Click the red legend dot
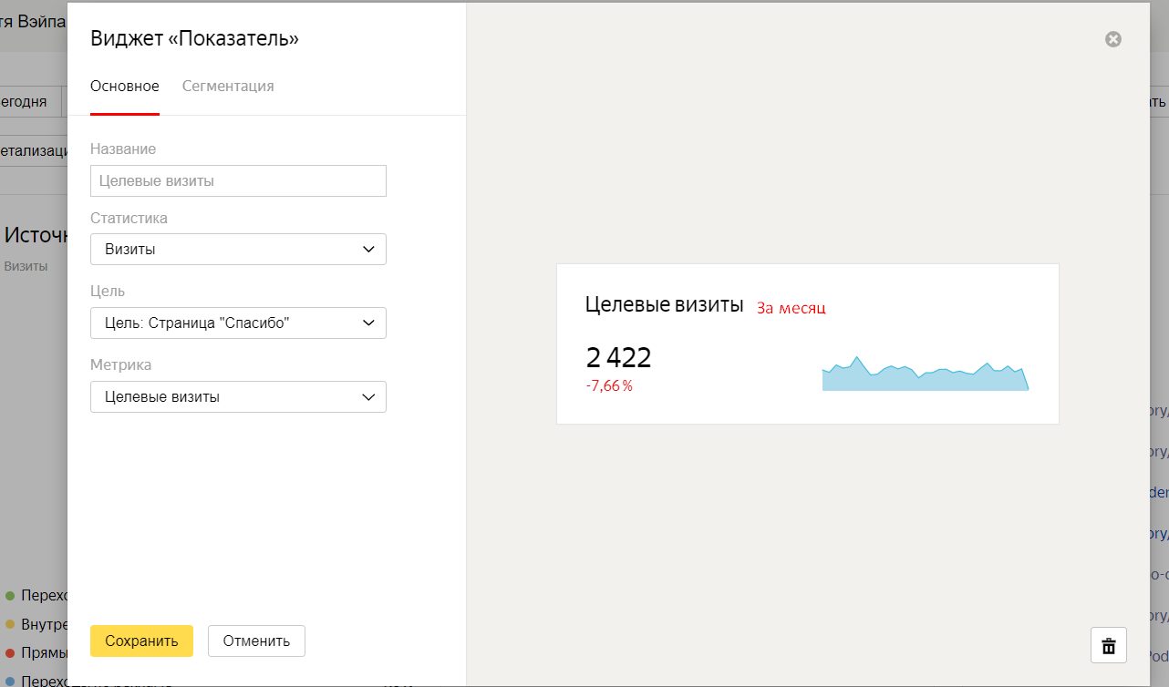 coord(10,652)
